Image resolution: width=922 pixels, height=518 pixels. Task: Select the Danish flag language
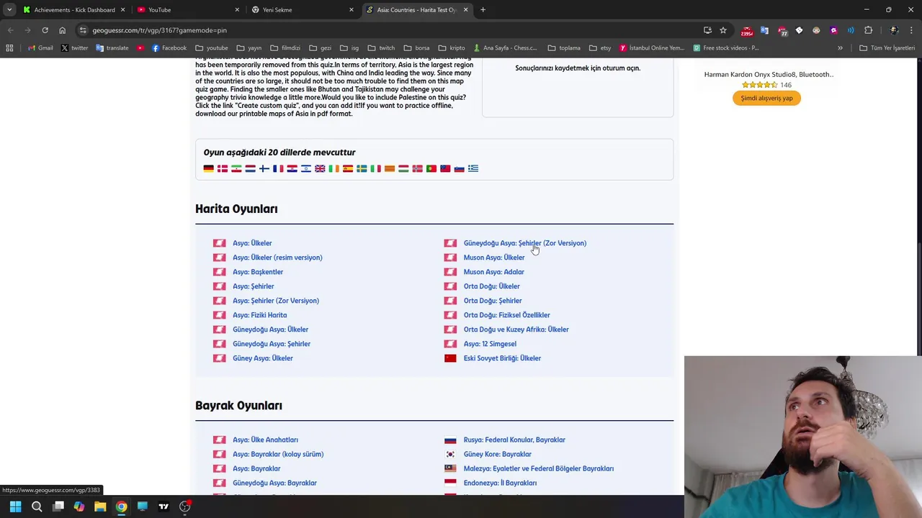click(x=223, y=168)
